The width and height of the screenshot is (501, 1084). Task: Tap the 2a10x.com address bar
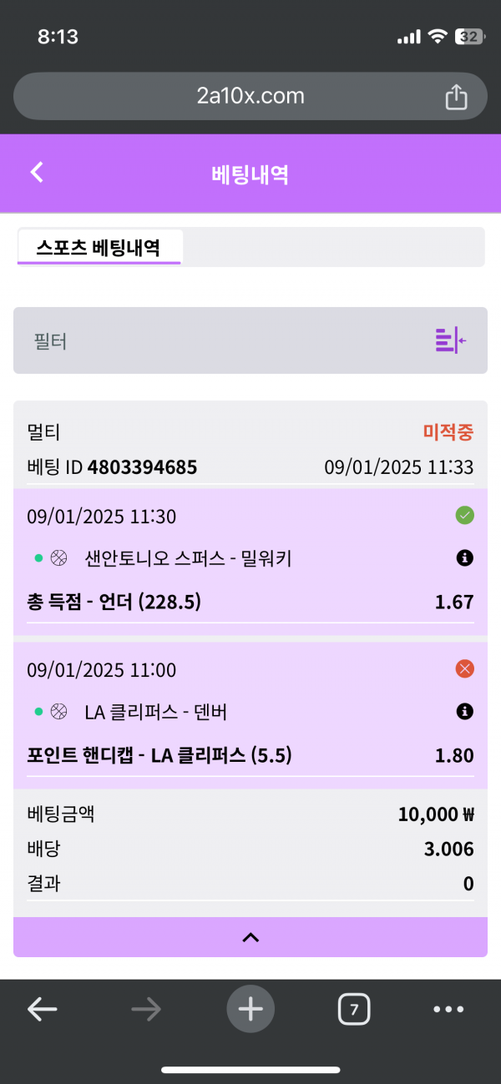[x=250, y=97]
